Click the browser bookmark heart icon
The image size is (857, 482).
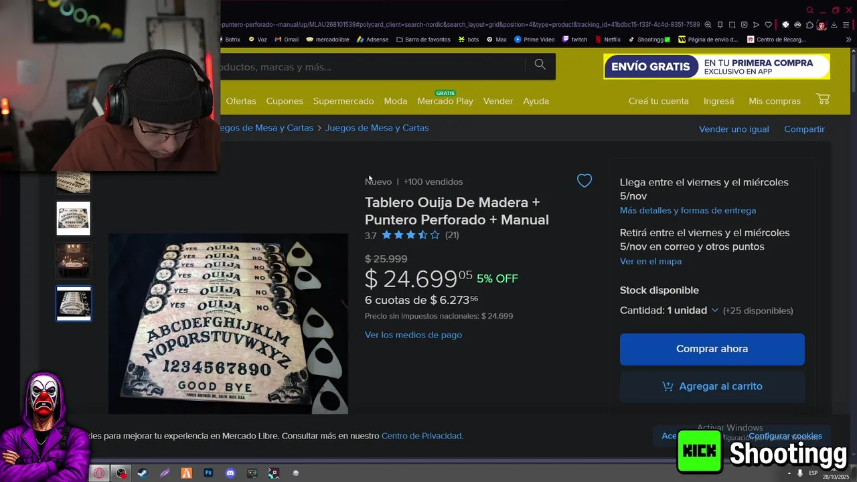pyautogui.click(x=768, y=25)
